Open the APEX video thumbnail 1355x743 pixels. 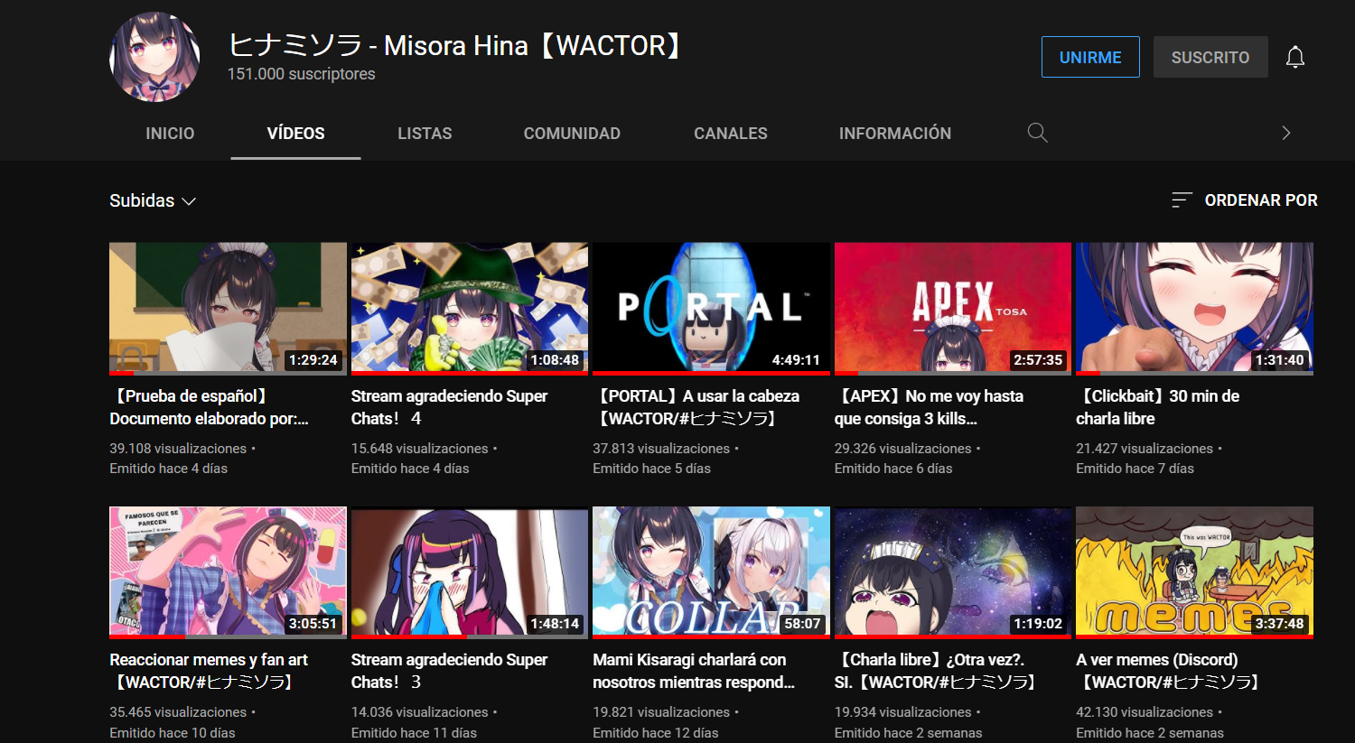click(x=953, y=308)
